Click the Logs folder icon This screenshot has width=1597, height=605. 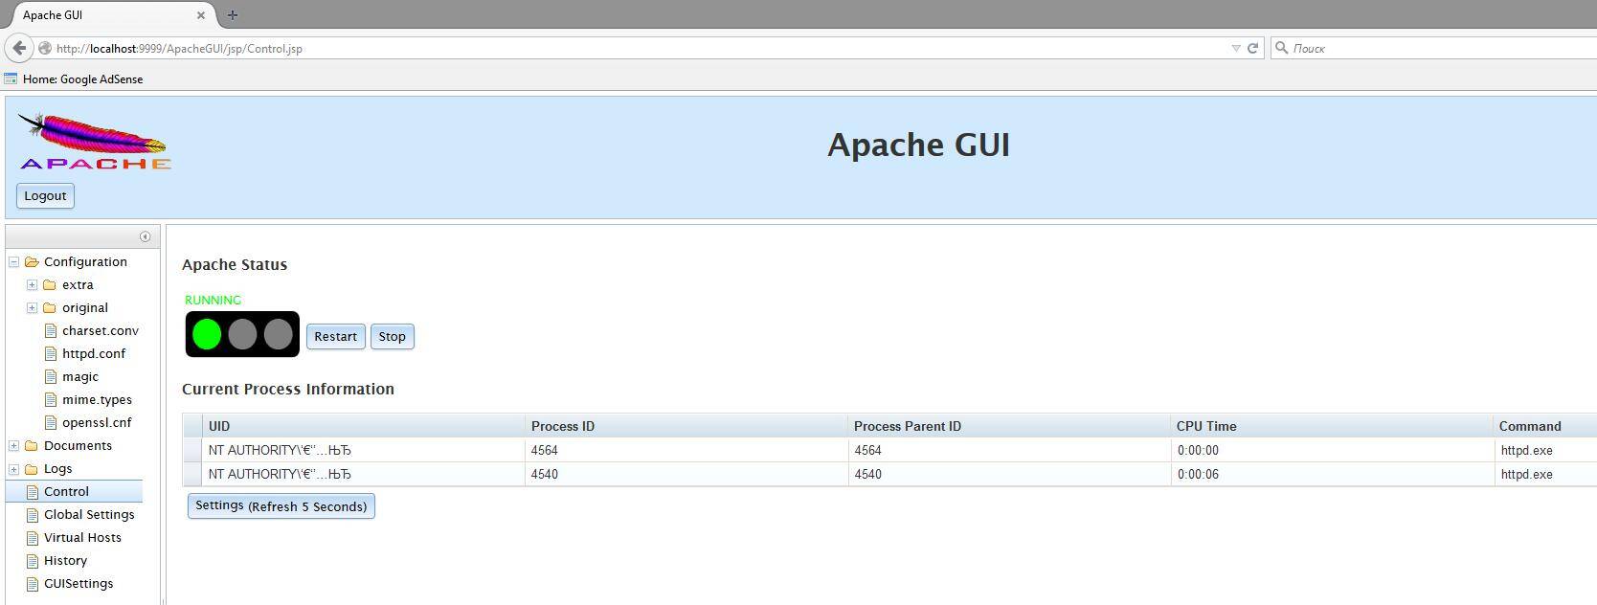[32, 468]
